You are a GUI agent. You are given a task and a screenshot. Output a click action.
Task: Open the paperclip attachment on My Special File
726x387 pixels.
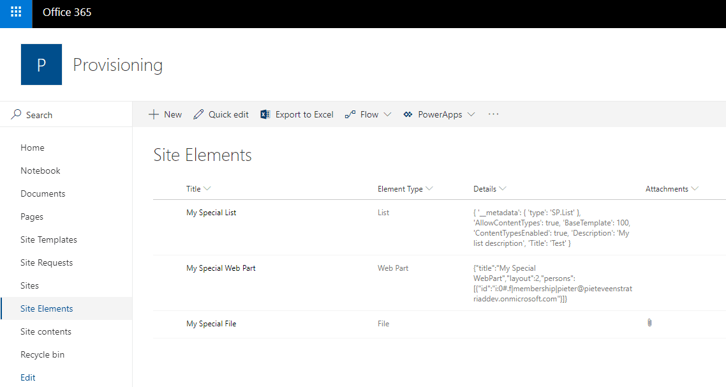tap(649, 322)
